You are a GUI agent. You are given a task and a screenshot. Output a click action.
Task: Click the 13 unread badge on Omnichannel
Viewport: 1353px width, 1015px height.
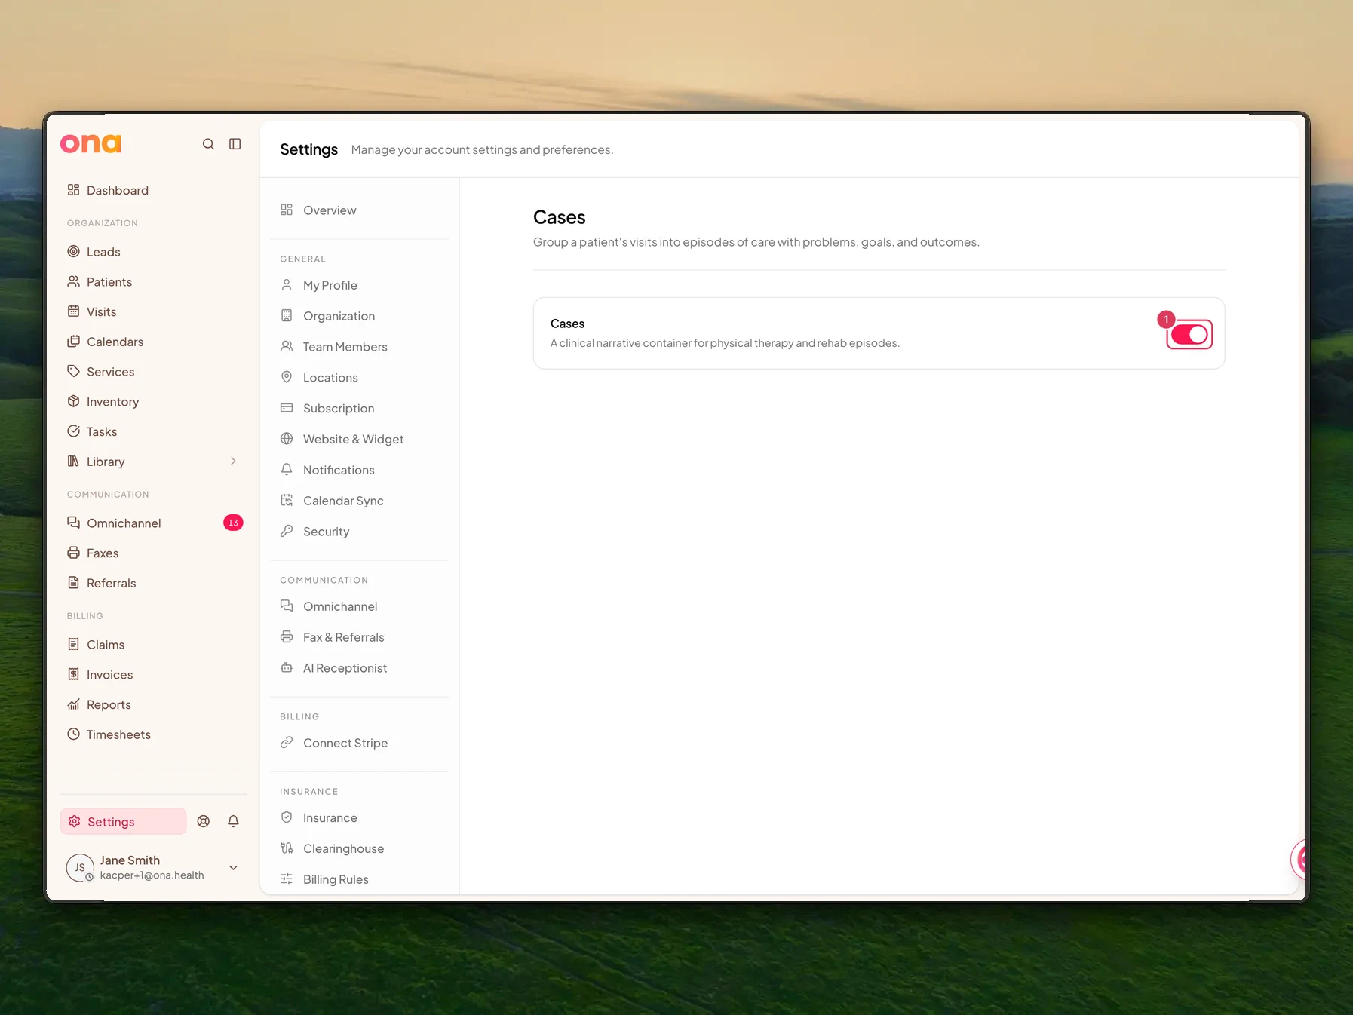tap(233, 523)
